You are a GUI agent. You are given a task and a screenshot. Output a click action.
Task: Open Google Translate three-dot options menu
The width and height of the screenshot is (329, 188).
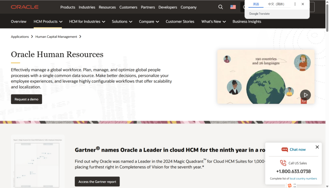(x=295, y=4)
